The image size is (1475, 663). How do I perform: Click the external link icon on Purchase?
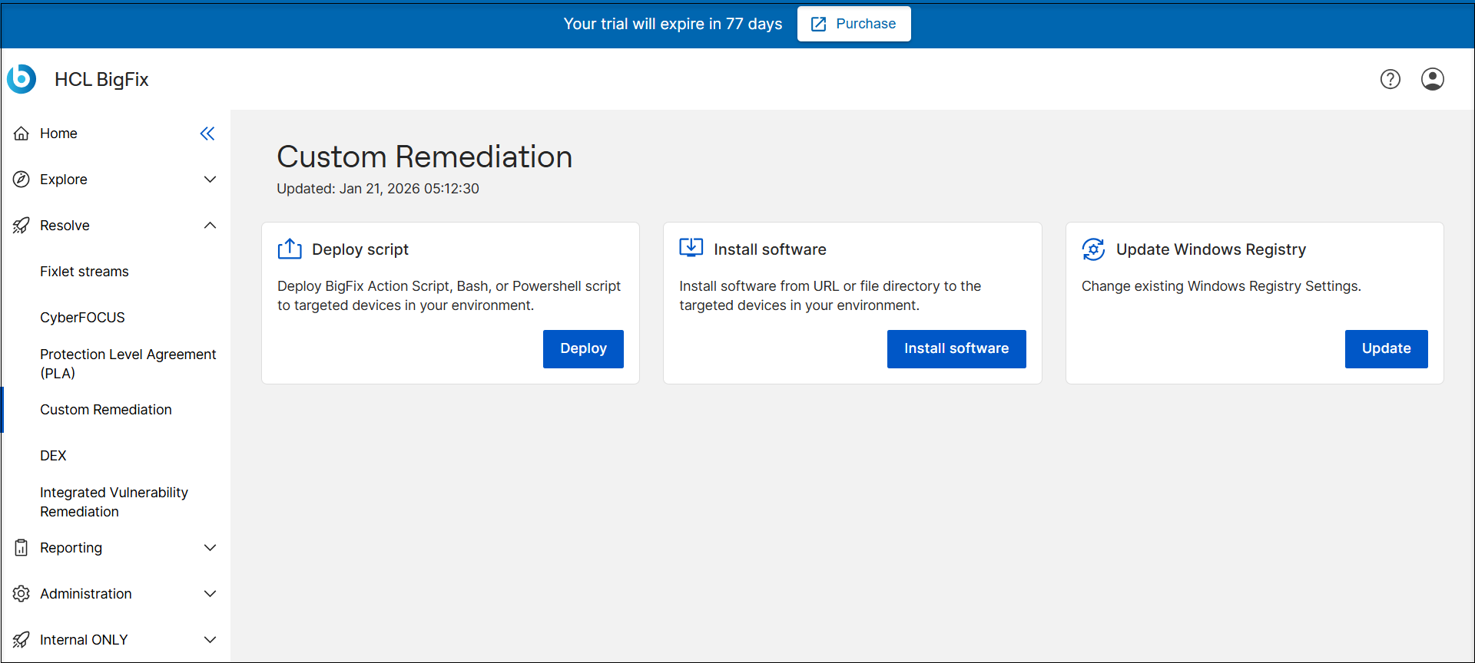coord(819,24)
